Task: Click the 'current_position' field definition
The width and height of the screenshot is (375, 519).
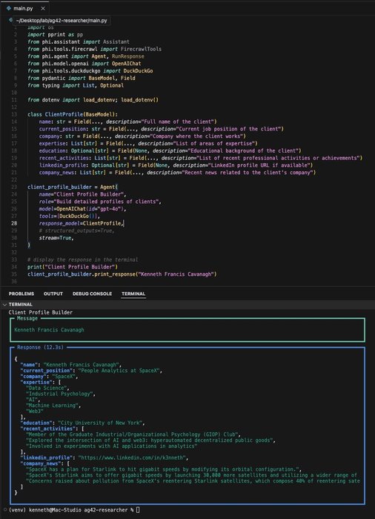Action: (x=161, y=129)
